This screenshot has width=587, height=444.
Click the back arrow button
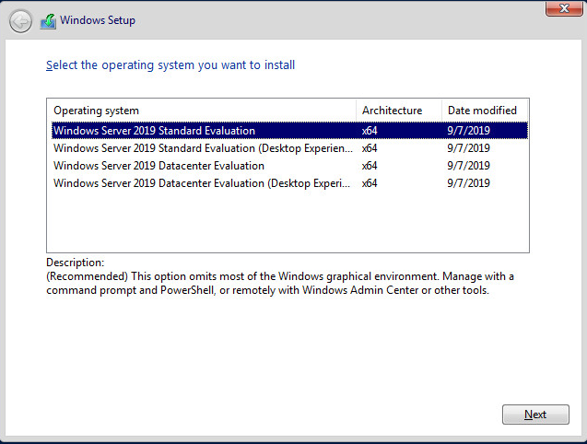pos(20,21)
